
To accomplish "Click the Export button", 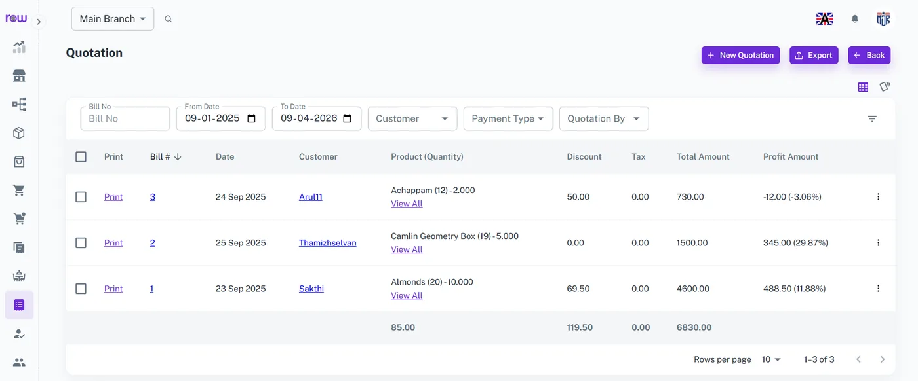I will [814, 56].
